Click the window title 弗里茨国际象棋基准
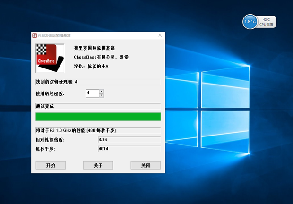The height and width of the screenshot is (204, 293). click(54, 35)
